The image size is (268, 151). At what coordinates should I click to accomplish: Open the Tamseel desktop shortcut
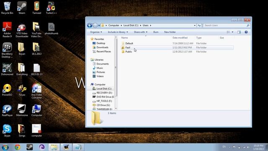(x=36, y=8)
